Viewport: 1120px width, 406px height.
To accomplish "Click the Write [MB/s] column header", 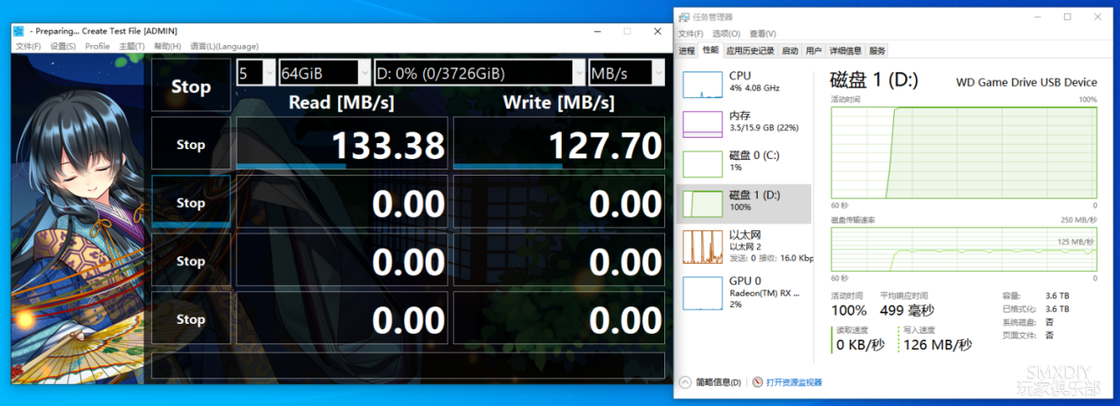I will point(558,102).
